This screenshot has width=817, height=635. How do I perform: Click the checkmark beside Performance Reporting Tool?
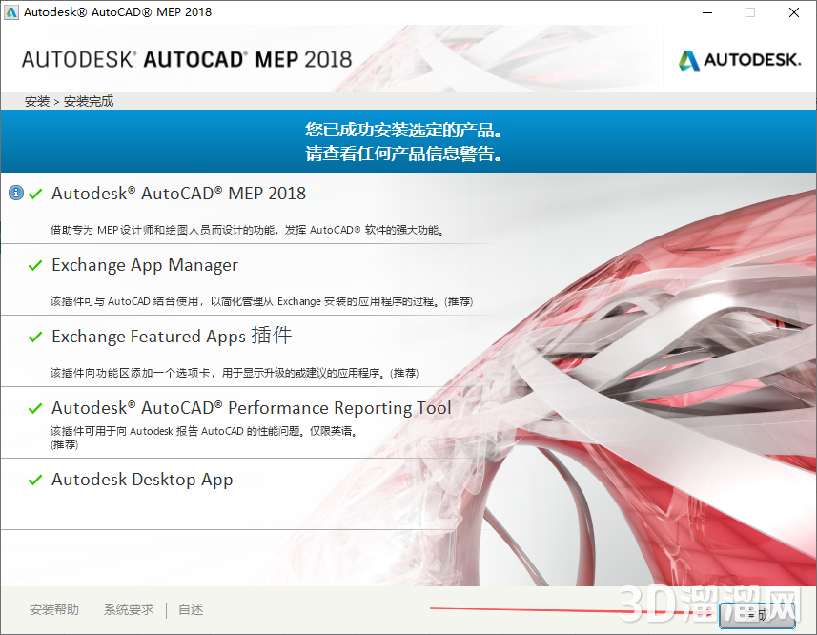(35, 408)
